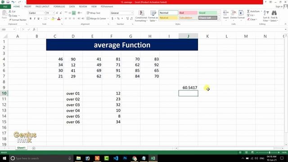Click the AutoSum sigma button

[253, 11]
